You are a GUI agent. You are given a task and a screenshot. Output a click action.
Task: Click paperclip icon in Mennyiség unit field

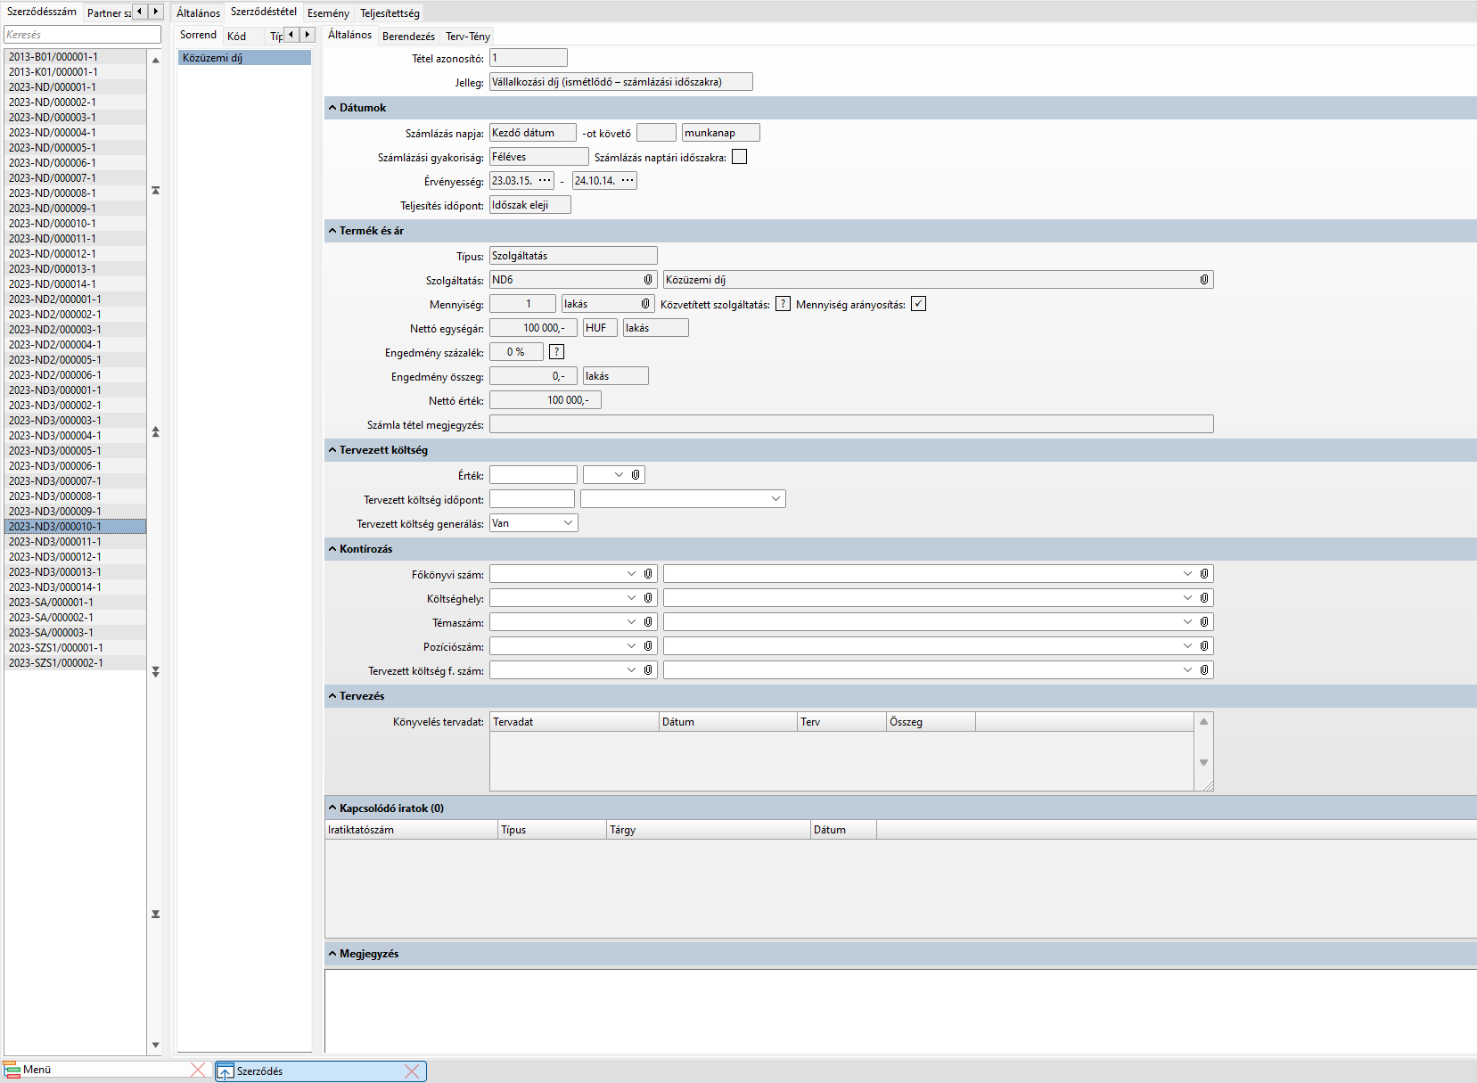(645, 304)
